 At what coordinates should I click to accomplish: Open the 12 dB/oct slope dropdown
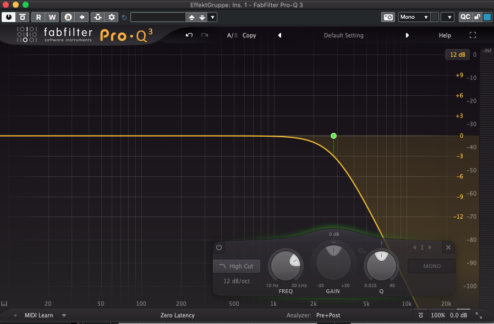pyautogui.click(x=237, y=281)
